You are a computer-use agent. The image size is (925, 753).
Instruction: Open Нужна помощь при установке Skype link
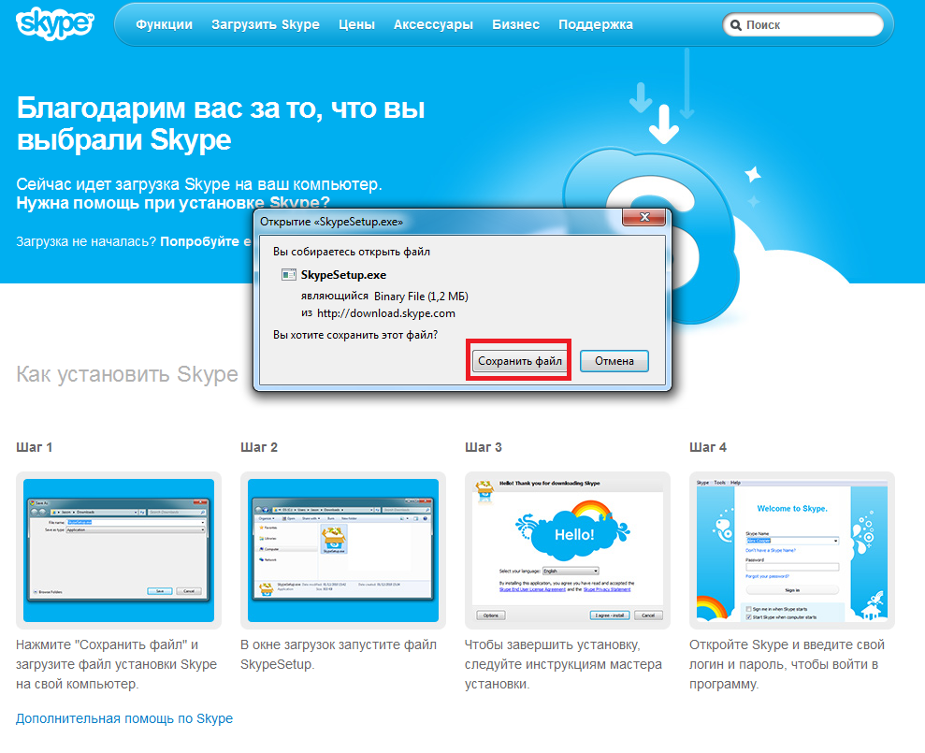(x=172, y=202)
